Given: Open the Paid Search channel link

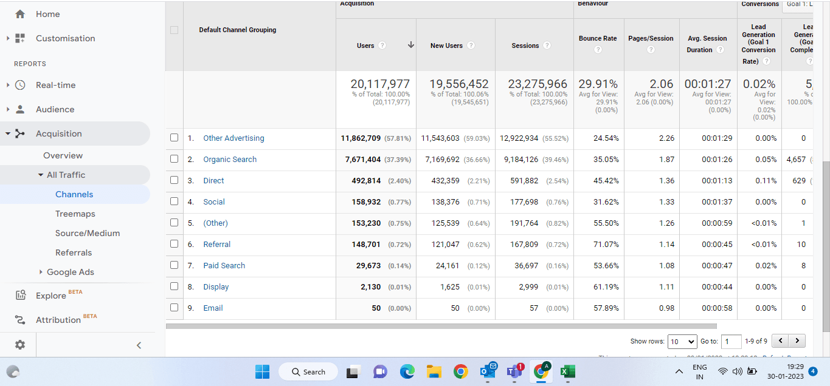Looking at the screenshot, I should click(x=224, y=265).
